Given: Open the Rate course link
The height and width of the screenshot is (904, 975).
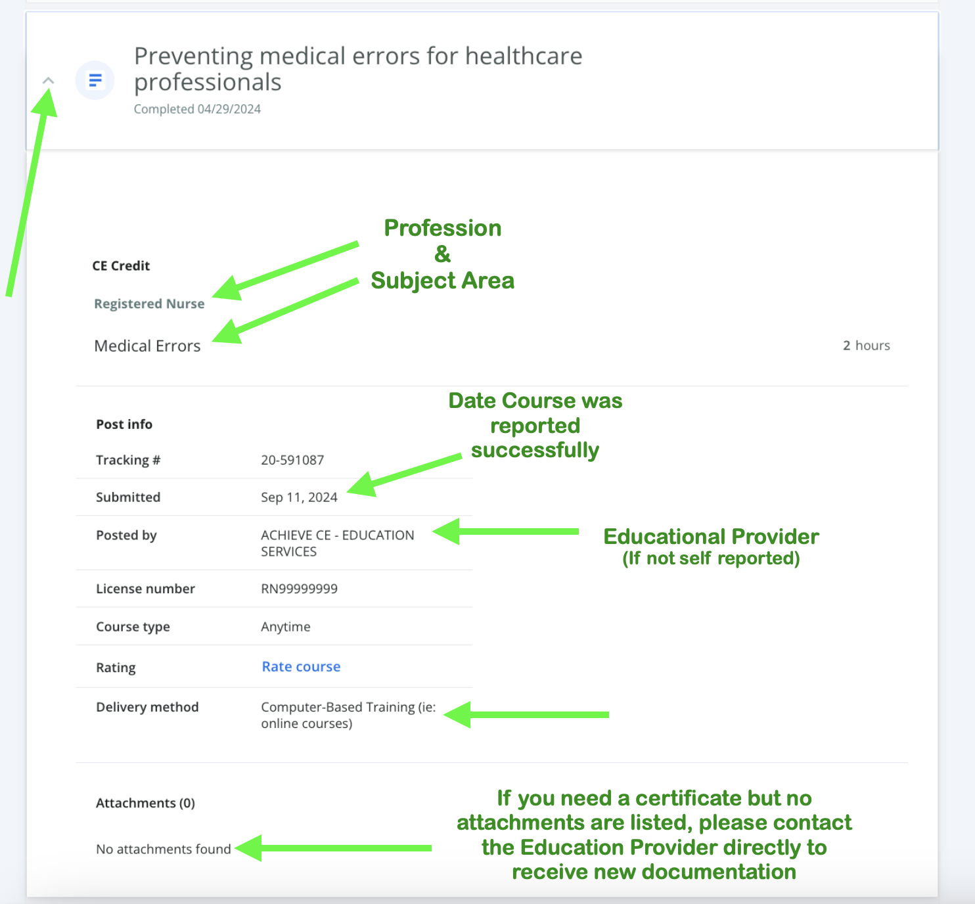Looking at the screenshot, I should 301,667.
